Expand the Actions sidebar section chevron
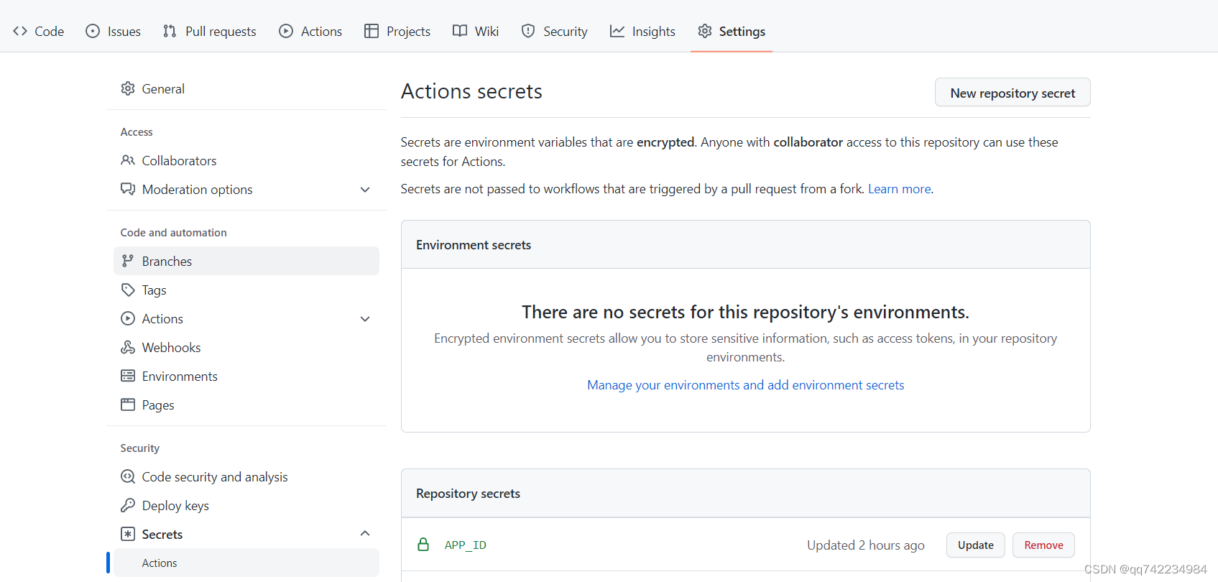1218x582 pixels. pyautogui.click(x=365, y=319)
